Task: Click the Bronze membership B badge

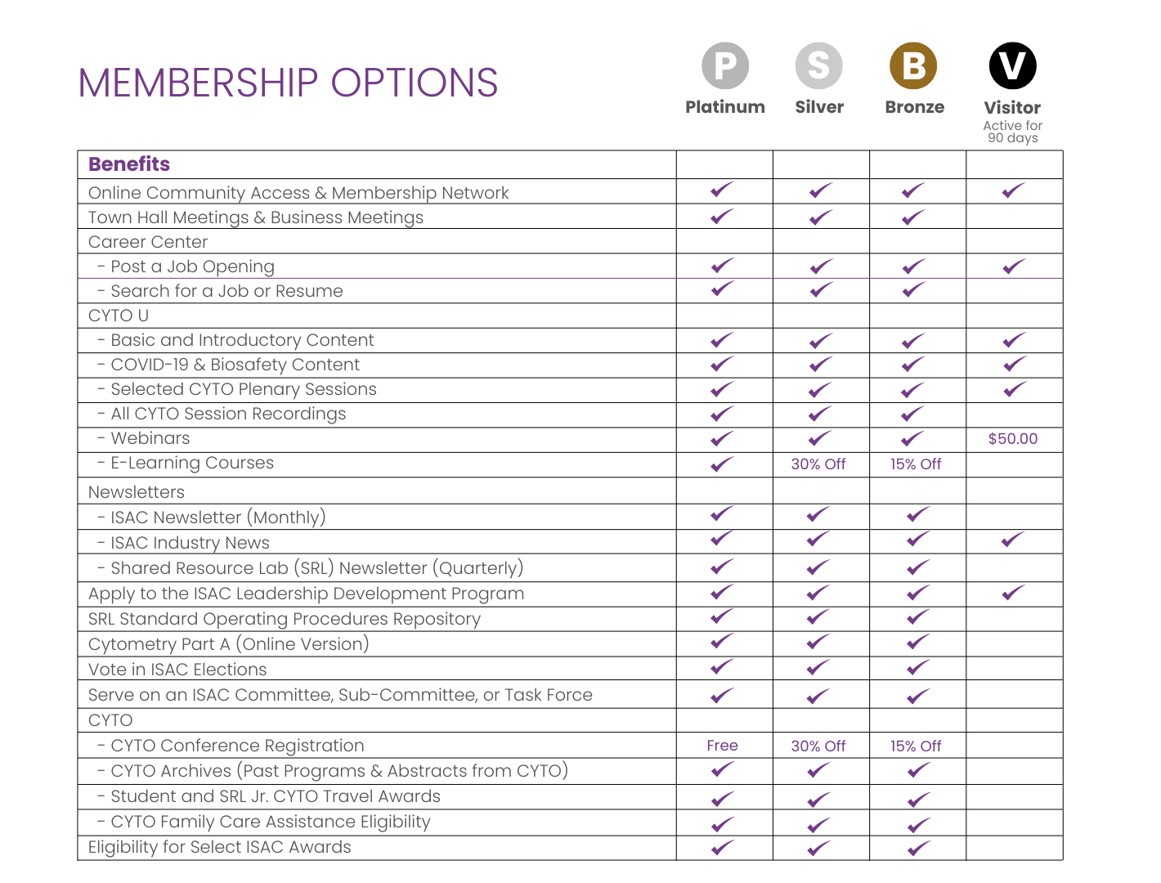Action: click(x=913, y=65)
